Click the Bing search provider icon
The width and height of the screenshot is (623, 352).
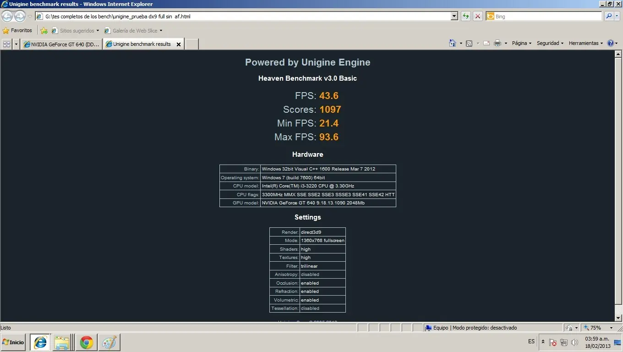tap(491, 16)
